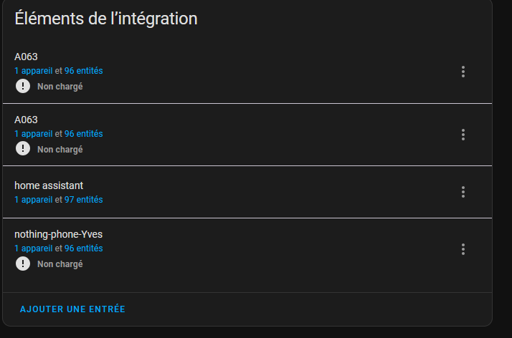Open '1 appareil' link under nothing-phone-Yves
512x338 pixels.
pyautogui.click(x=33, y=248)
